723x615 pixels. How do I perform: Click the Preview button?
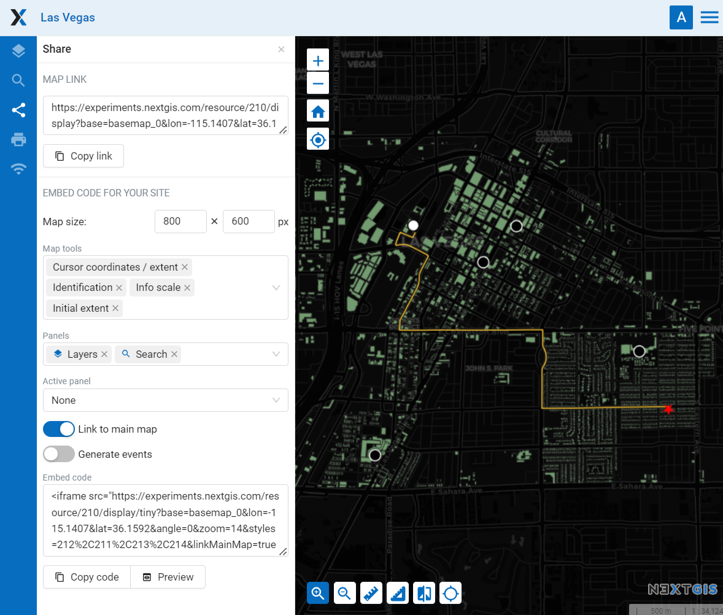pyautogui.click(x=168, y=577)
